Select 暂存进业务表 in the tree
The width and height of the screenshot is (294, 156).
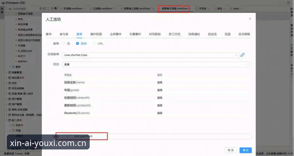pyautogui.click(x=25, y=30)
